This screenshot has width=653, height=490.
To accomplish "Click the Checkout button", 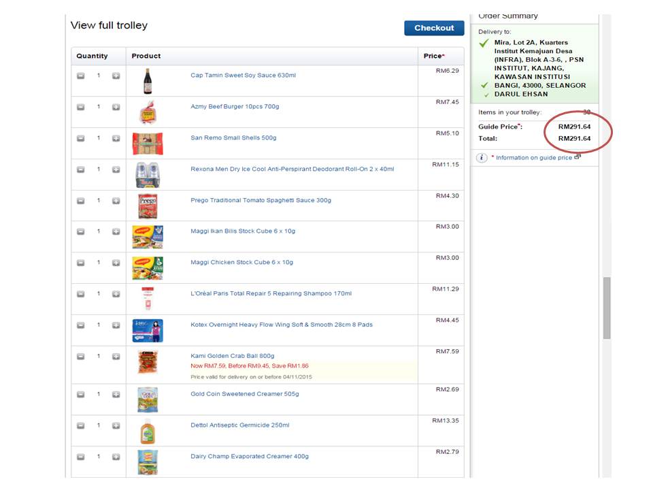I will point(434,28).
